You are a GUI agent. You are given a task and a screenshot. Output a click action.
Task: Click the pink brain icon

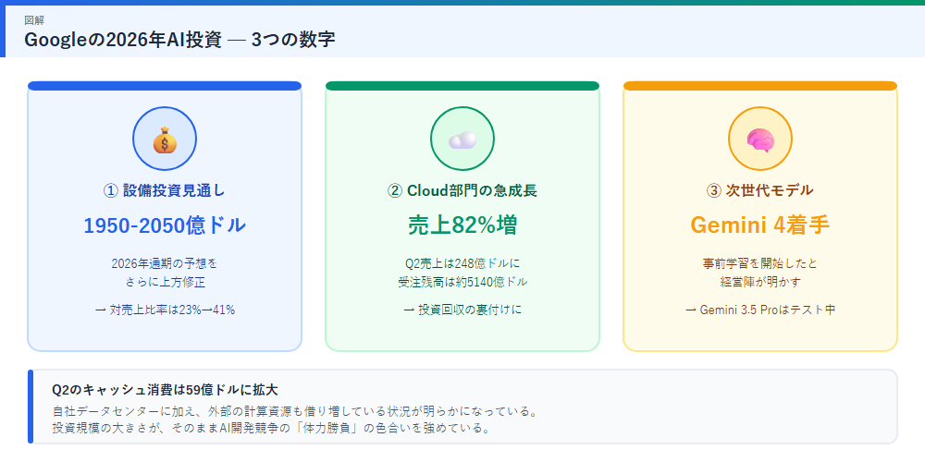tap(760, 140)
